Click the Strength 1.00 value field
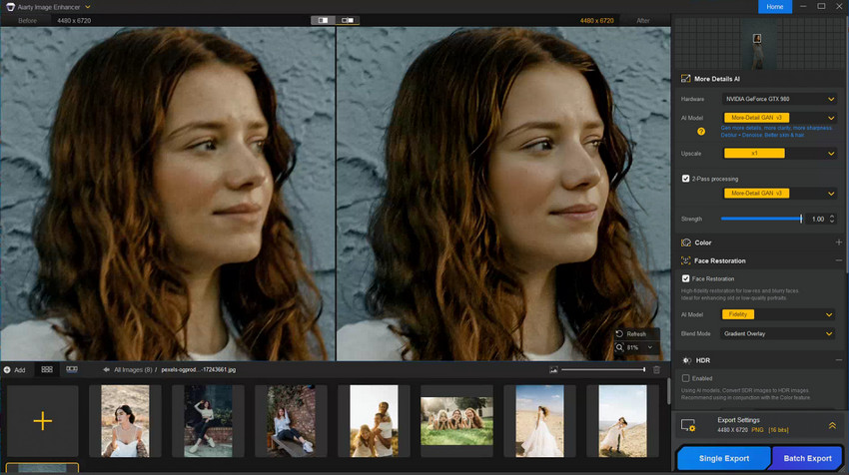 [818, 219]
